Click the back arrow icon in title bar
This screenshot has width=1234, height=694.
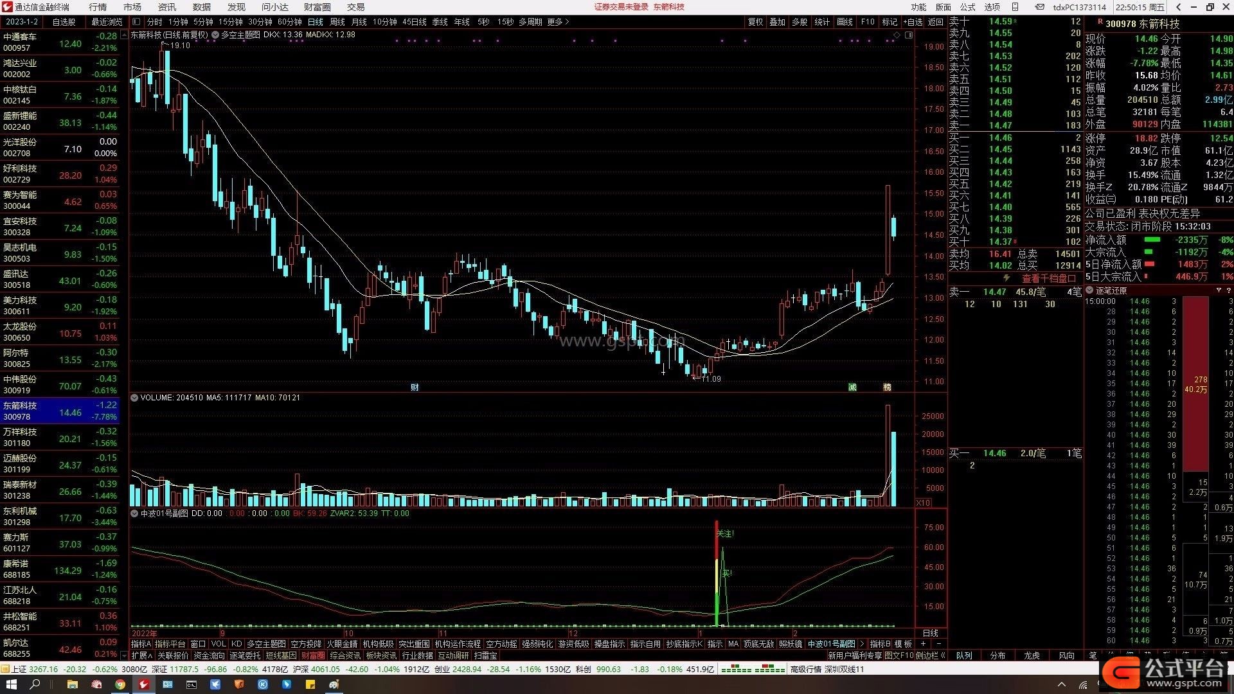[x=1178, y=7]
